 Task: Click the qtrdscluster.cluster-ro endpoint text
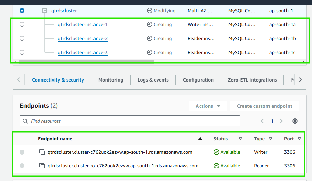click(x=123, y=166)
